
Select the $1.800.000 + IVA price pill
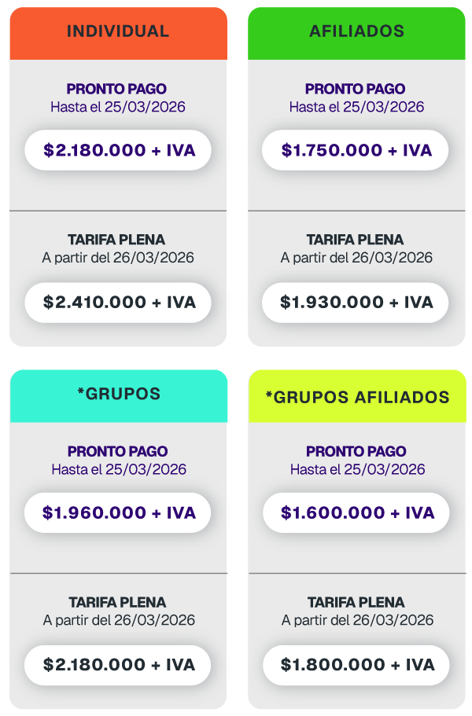(x=357, y=665)
